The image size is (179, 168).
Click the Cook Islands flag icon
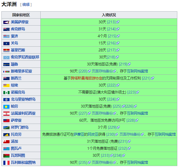pyautogui.click(x=6, y=29)
